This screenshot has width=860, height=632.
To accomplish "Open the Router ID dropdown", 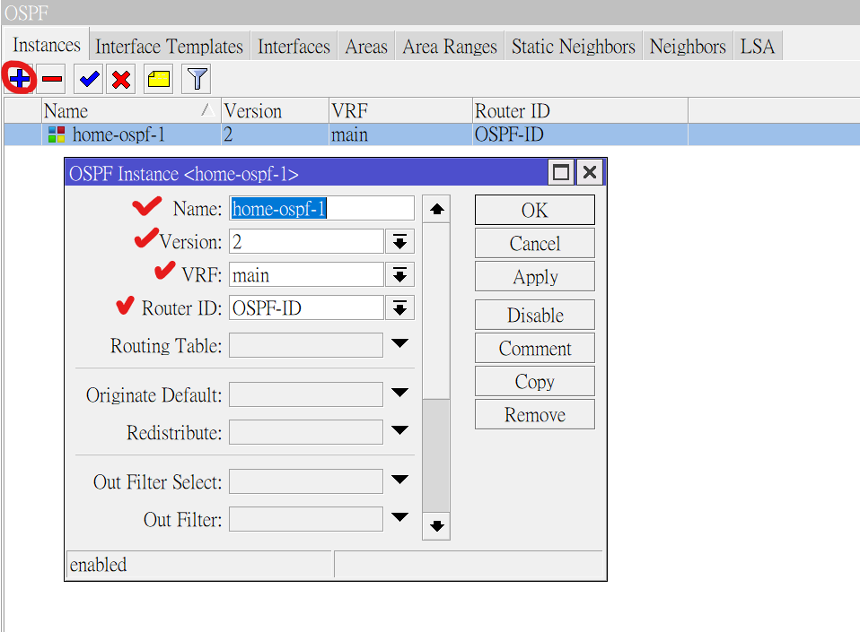I will pos(399,308).
